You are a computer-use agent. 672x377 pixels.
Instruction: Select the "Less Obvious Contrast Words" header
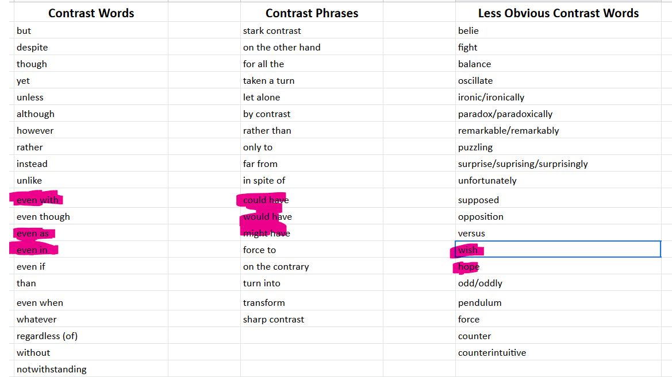click(x=558, y=13)
